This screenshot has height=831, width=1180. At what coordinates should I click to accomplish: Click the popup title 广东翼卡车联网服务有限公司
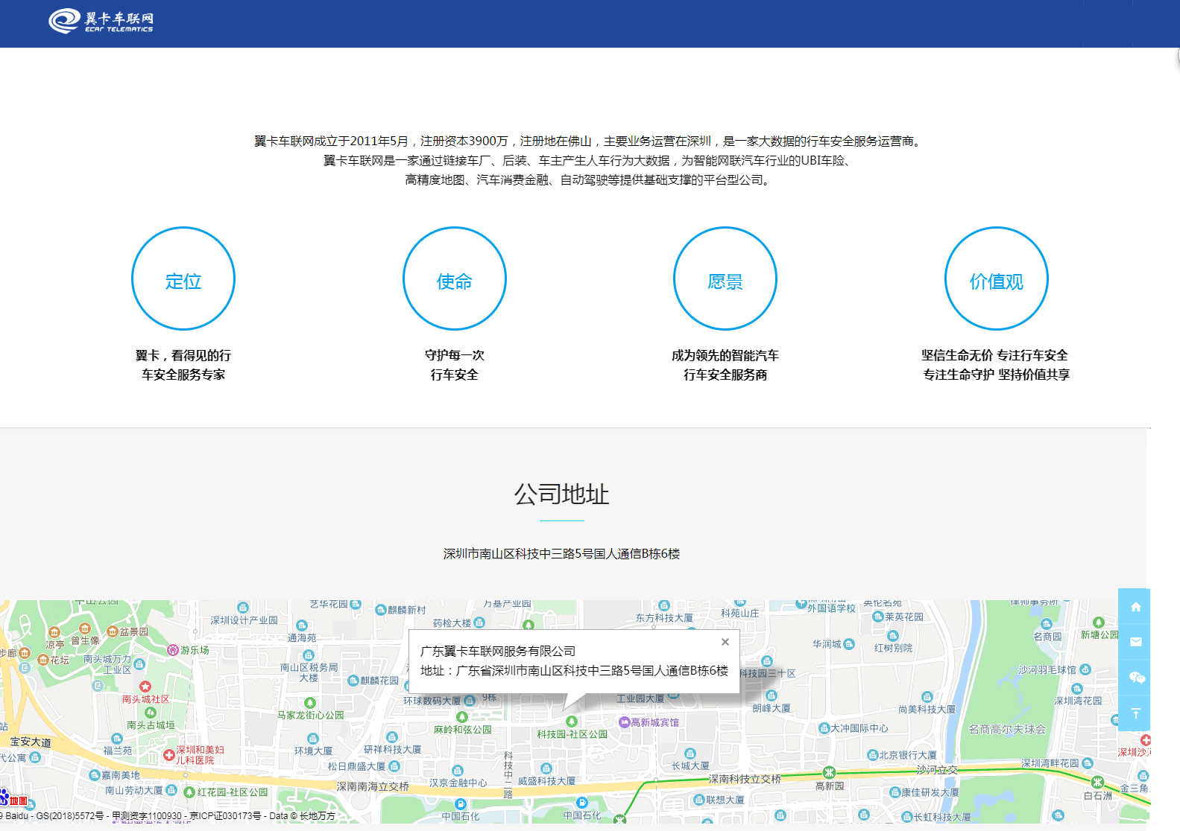point(498,651)
